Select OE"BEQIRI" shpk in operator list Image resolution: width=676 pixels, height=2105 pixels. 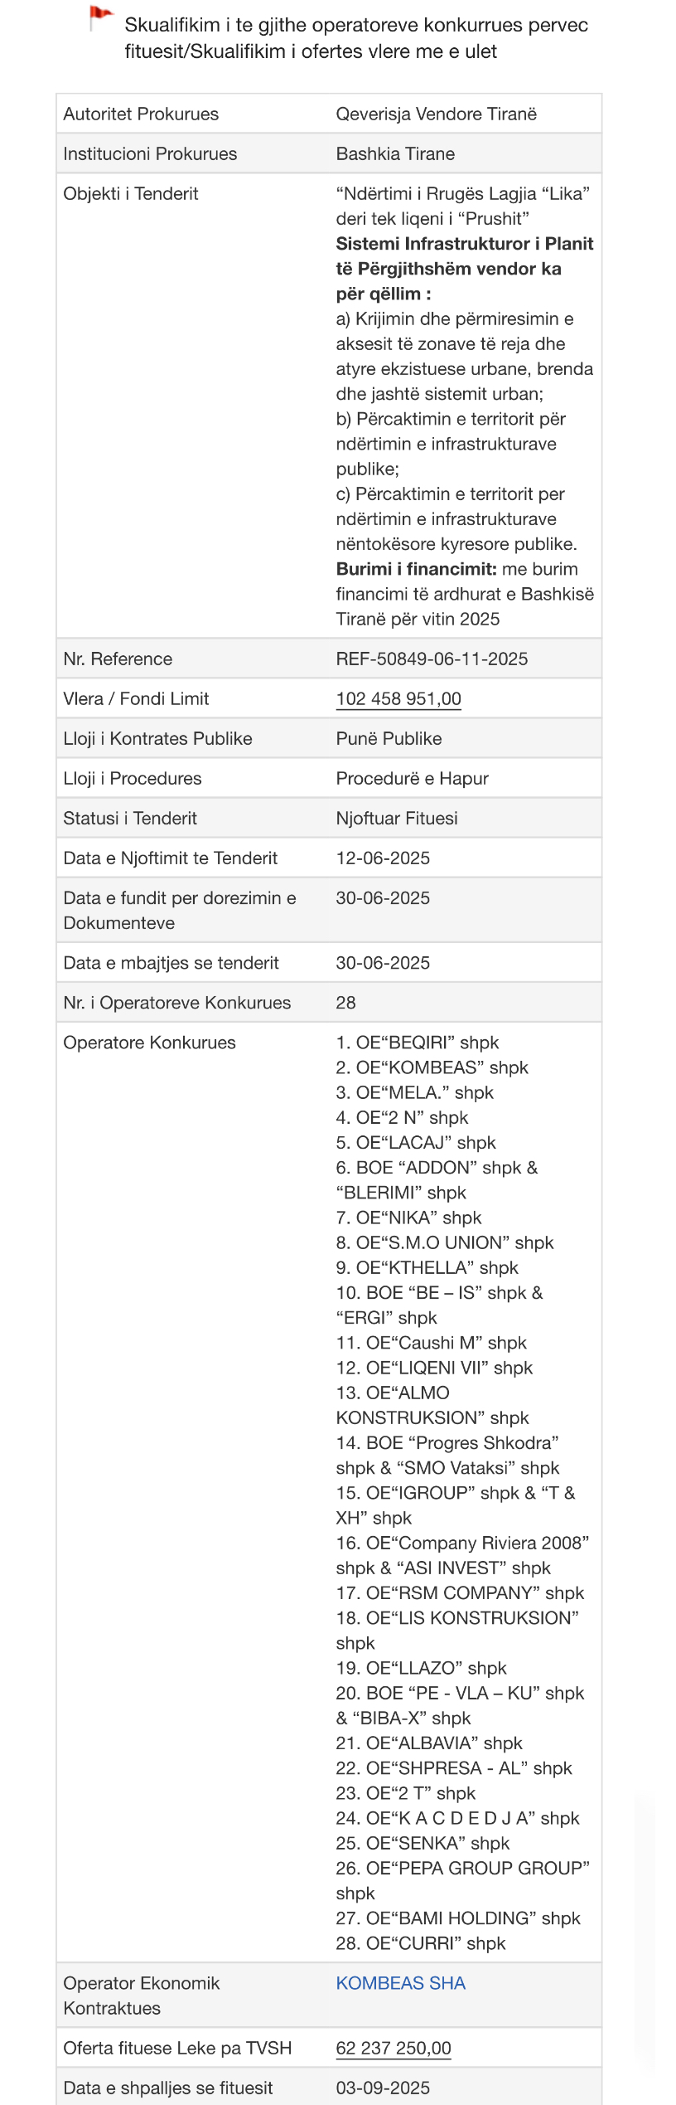point(418,1043)
